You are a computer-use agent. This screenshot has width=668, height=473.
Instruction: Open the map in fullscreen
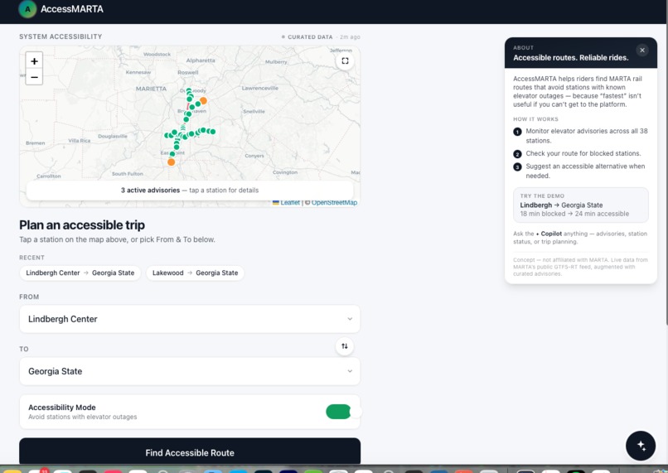point(345,60)
